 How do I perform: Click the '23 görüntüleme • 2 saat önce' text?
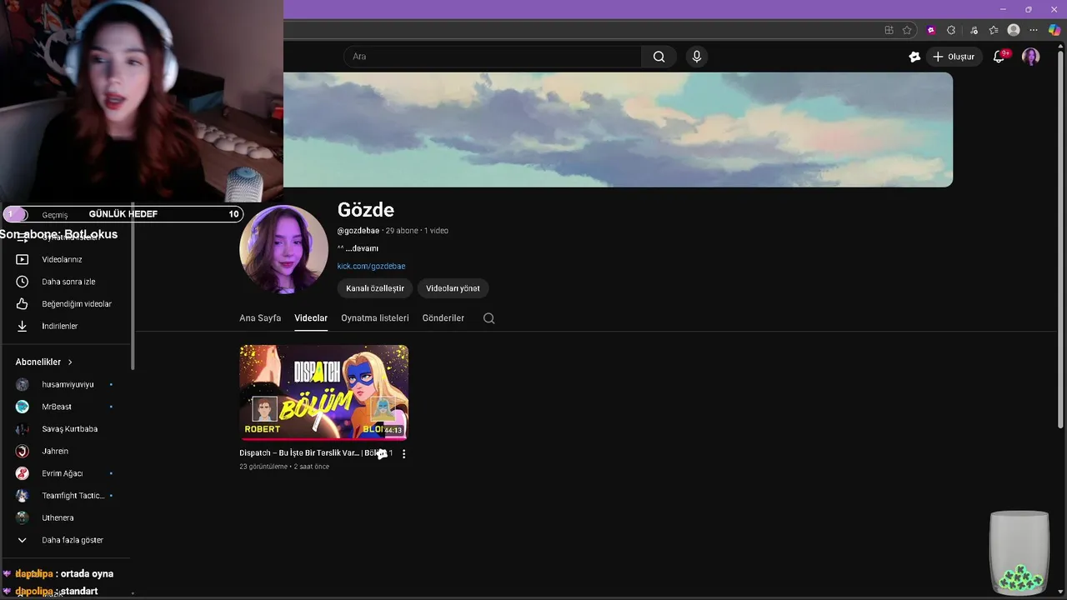284,467
